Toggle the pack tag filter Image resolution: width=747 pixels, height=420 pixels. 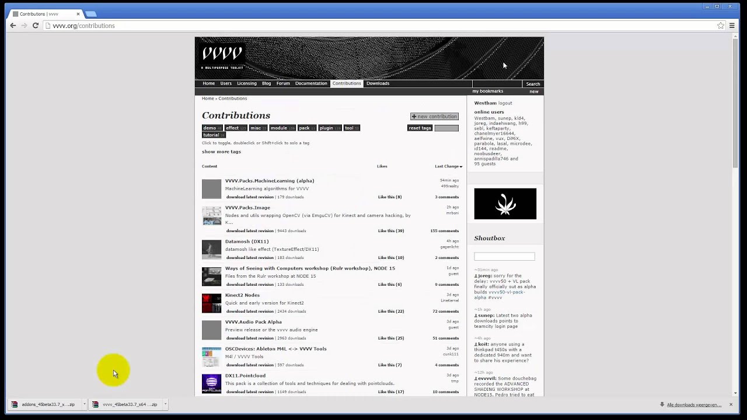(x=308, y=128)
